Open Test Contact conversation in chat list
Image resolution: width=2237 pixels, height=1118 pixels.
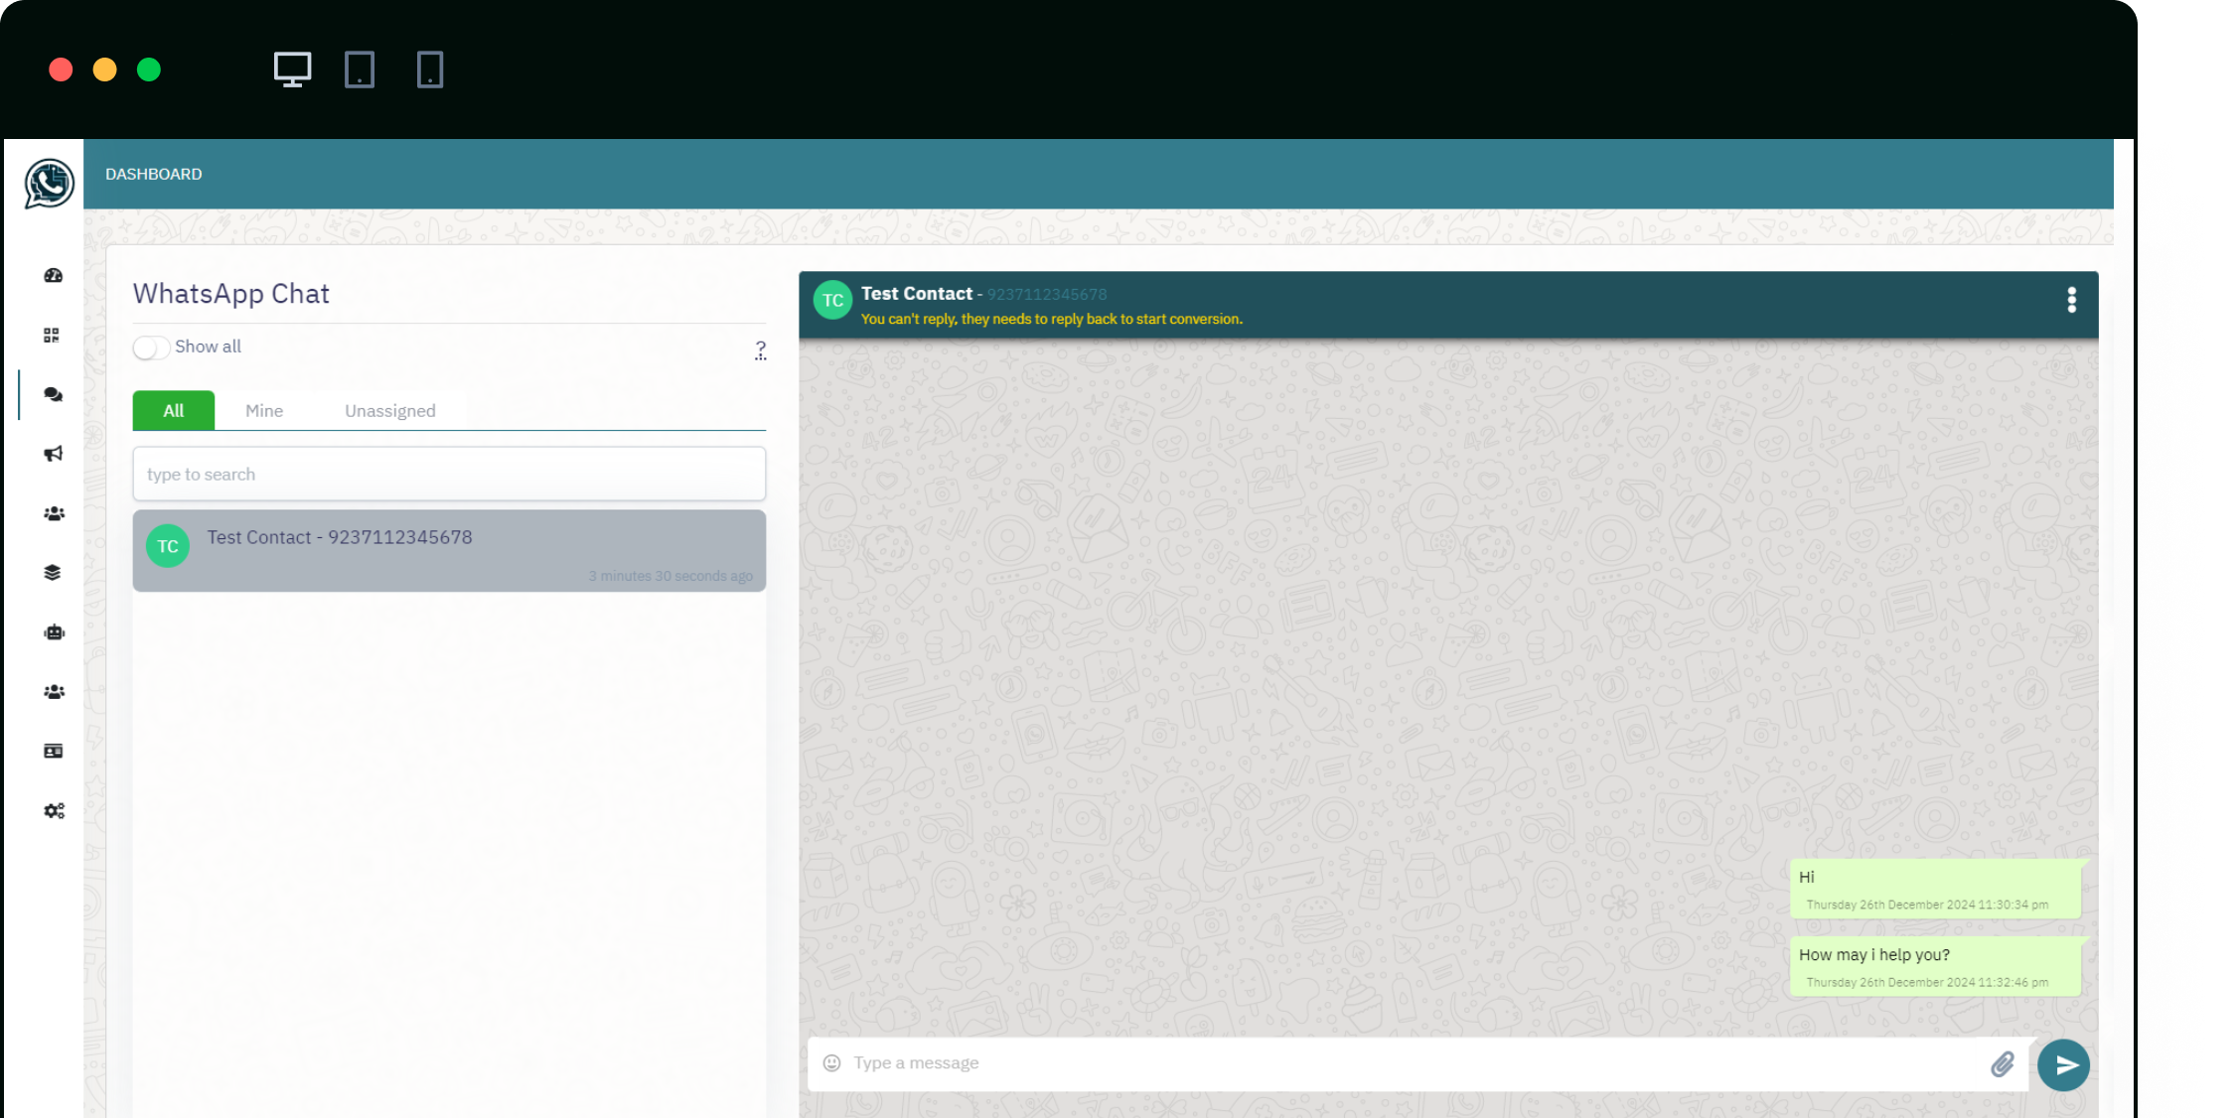[449, 551]
